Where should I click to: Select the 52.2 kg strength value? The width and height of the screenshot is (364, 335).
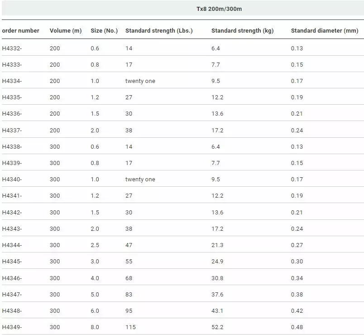point(217,327)
